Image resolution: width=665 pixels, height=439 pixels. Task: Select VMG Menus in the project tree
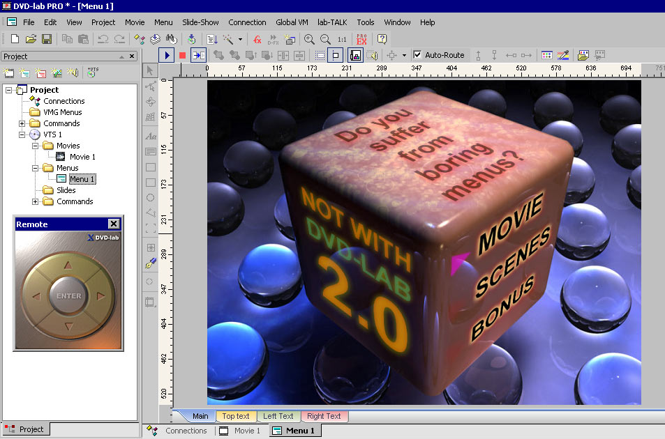pos(62,112)
